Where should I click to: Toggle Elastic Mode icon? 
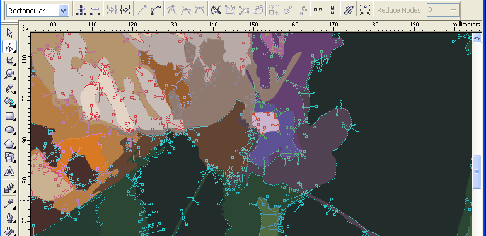(349, 10)
